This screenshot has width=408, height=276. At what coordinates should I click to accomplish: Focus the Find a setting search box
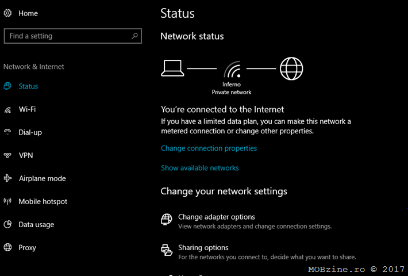[73, 36]
